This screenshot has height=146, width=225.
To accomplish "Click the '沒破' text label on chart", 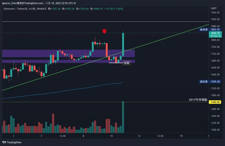I will click(x=126, y=63).
